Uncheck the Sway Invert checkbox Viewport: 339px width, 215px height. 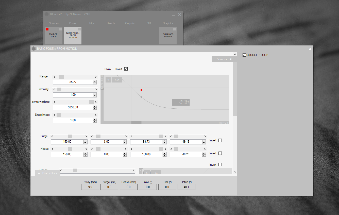click(126, 69)
